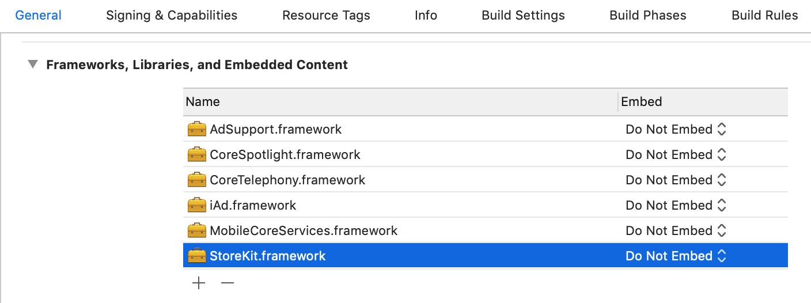Image resolution: width=811 pixels, height=303 pixels.
Task: Open Embed dropdown for StoreKit.framework
Action: point(676,256)
